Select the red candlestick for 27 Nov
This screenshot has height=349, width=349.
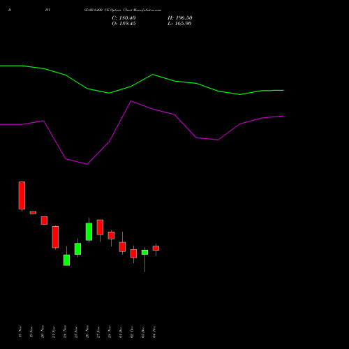[100, 228]
